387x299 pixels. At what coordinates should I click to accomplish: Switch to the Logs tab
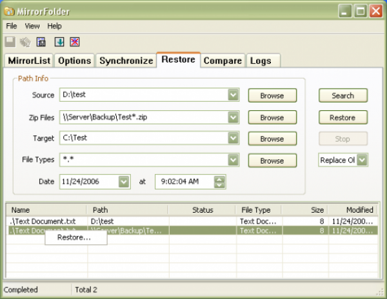tap(263, 61)
